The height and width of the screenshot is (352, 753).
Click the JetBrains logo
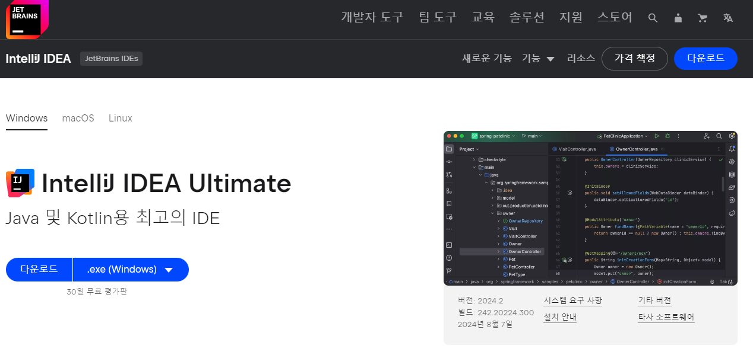tap(27, 19)
